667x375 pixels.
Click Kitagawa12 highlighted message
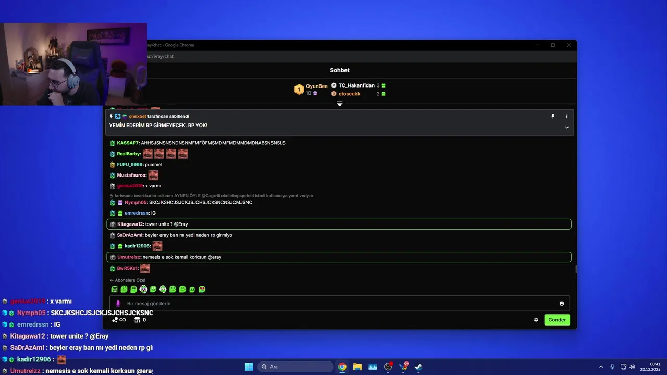click(x=339, y=224)
